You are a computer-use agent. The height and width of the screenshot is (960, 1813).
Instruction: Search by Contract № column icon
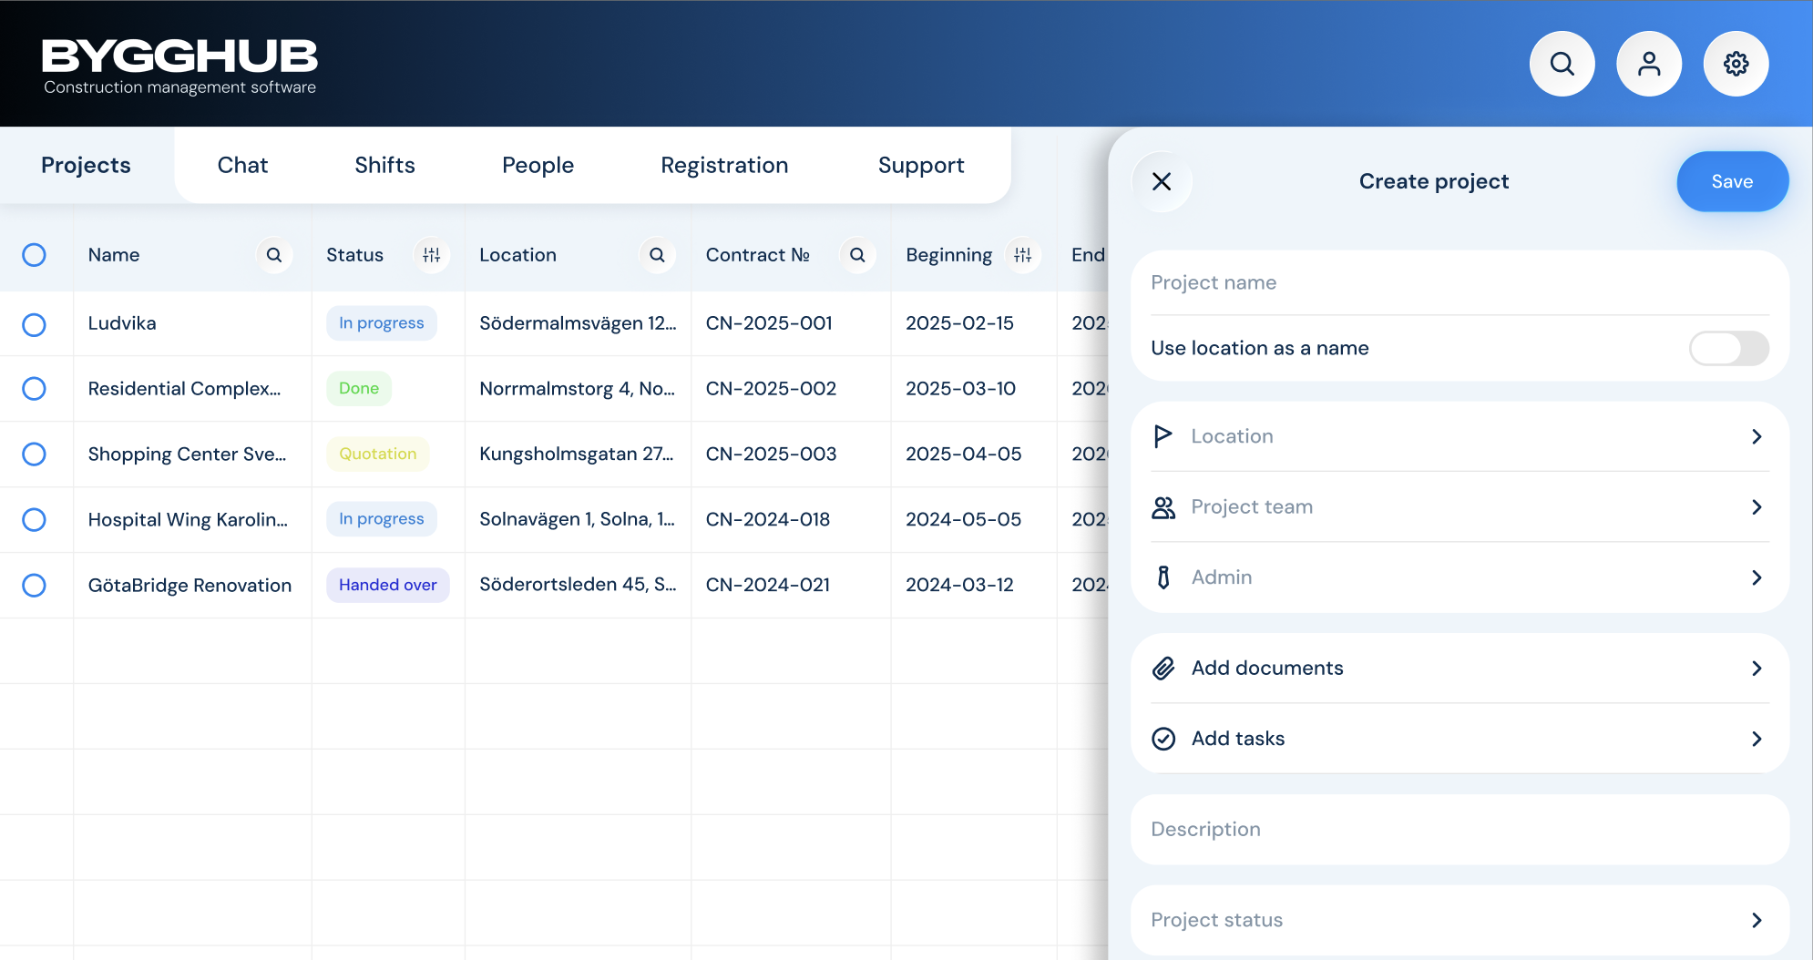[857, 255]
